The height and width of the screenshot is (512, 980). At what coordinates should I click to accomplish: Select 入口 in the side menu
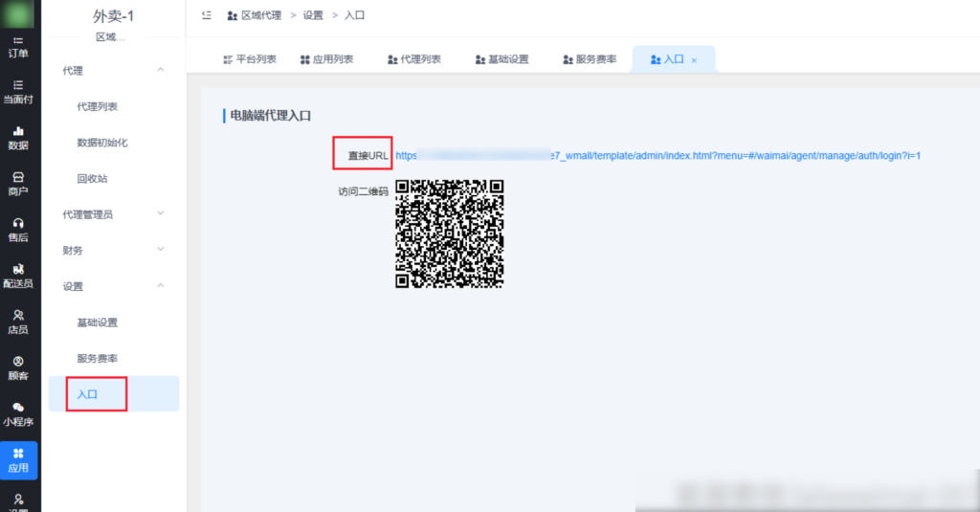(114, 394)
